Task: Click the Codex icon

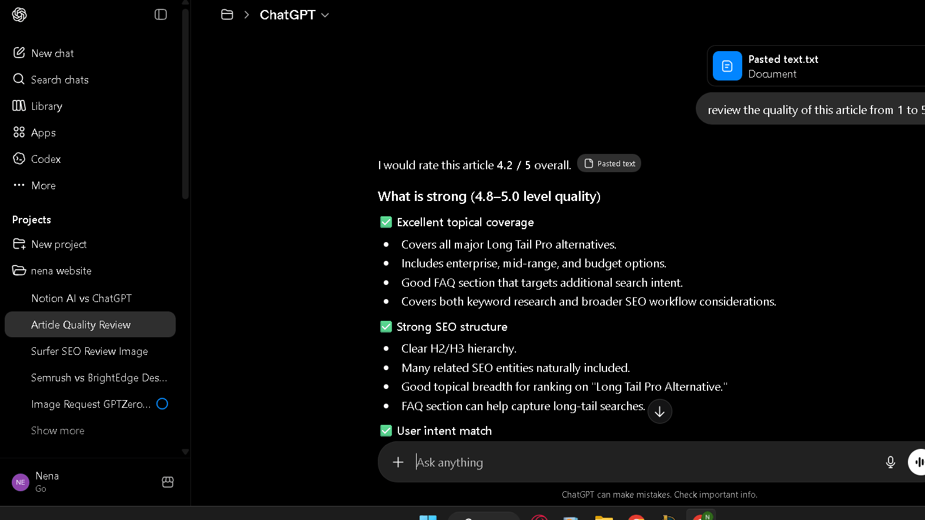Action: (x=19, y=159)
